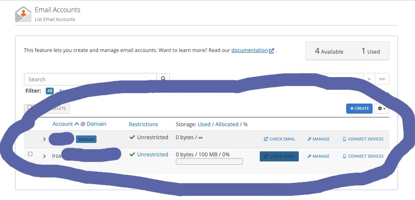This screenshot has height=200, width=415.
Task: Click the 1 Used counter
Action: 371,51
